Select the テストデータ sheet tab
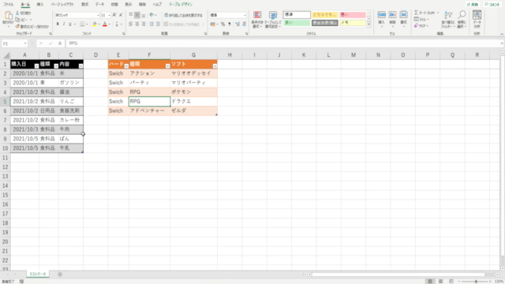 pyautogui.click(x=38, y=274)
